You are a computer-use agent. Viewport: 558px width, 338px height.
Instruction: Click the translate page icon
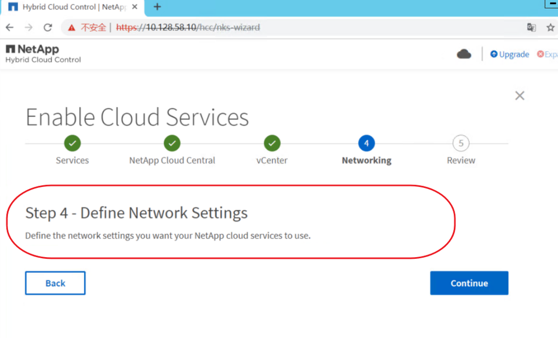click(531, 27)
